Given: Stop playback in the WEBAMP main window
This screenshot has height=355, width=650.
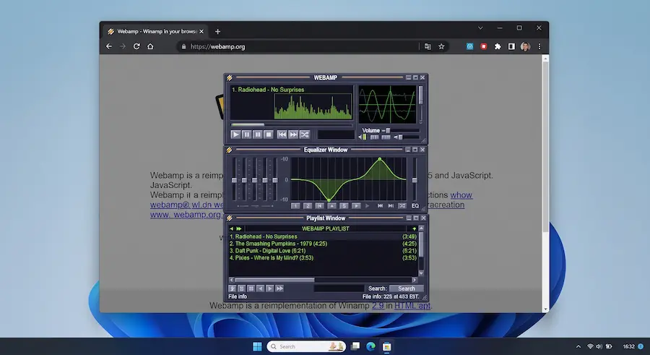Looking at the screenshot, I should [268, 134].
